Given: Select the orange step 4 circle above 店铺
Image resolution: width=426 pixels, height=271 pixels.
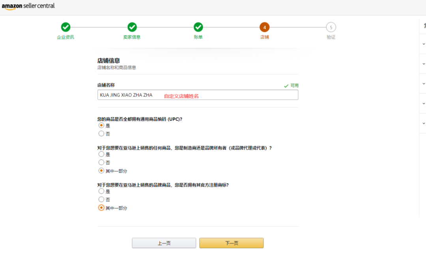Looking at the screenshot, I should 265,28.
